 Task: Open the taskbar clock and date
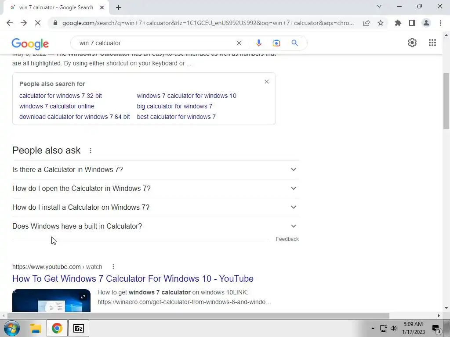click(x=413, y=328)
